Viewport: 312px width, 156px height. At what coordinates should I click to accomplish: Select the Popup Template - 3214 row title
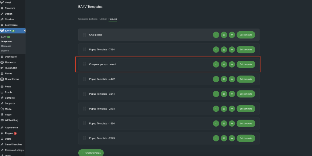tap(102, 94)
